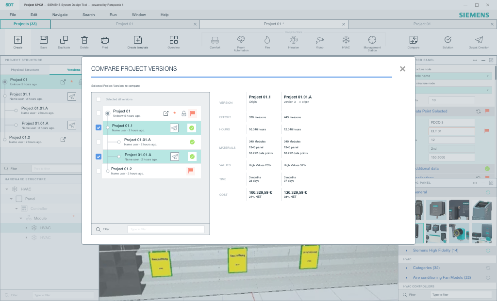Select the radio button on sidebar Project 01

click(x=5, y=82)
